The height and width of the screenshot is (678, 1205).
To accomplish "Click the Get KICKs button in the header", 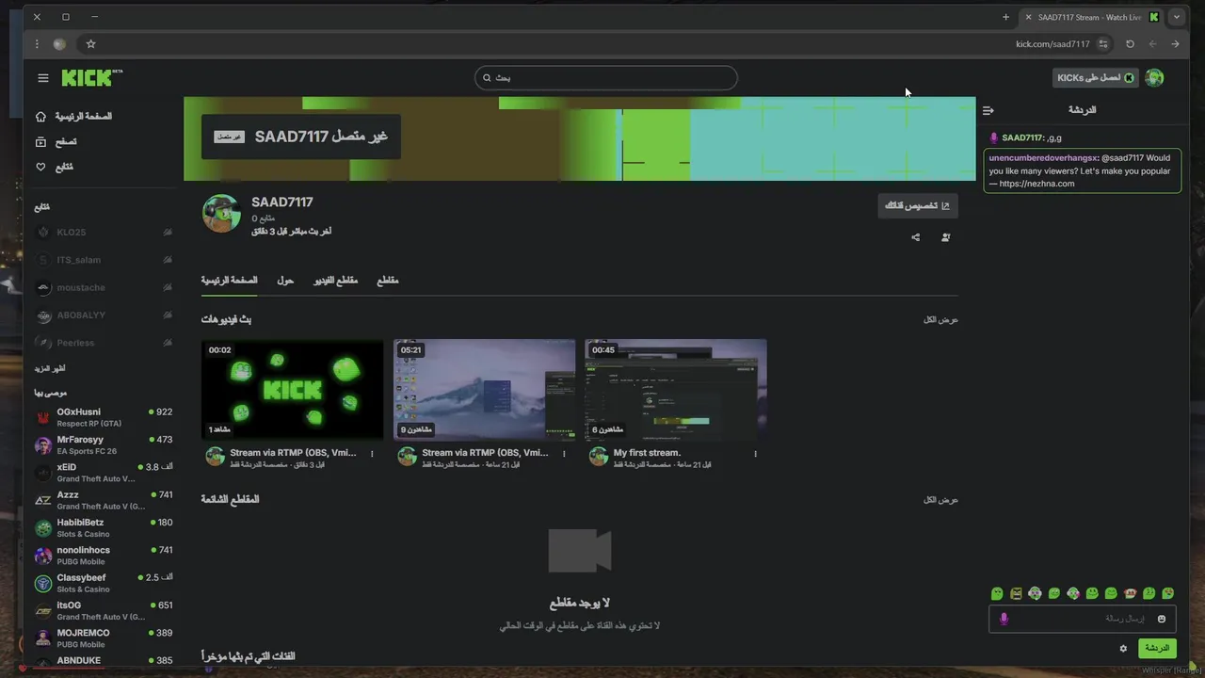I will (1096, 77).
